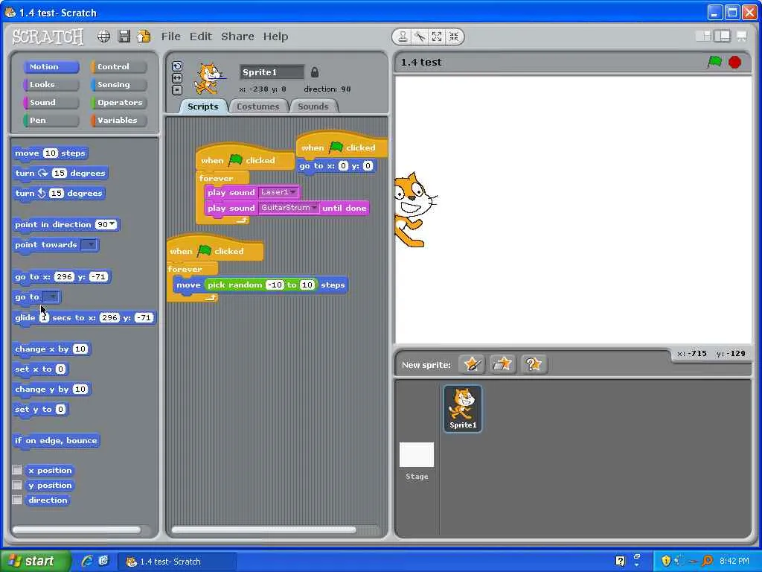762x572 pixels.
Task: Set rotation style to don't rotate
Action: 177,89
